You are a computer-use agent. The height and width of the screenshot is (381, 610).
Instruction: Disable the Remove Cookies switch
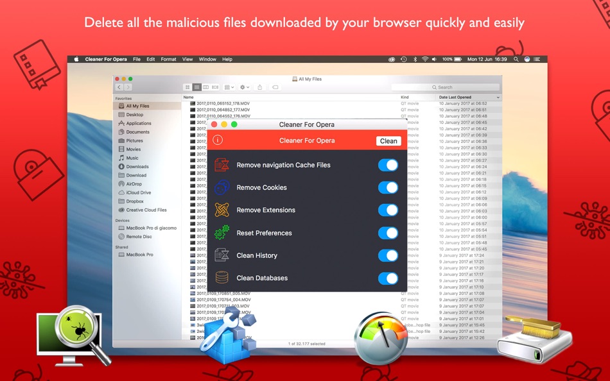(x=388, y=188)
